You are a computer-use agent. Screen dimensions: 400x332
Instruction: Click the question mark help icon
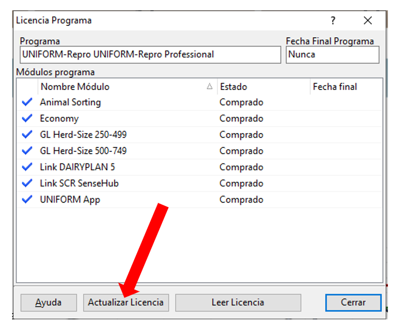[x=333, y=21]
